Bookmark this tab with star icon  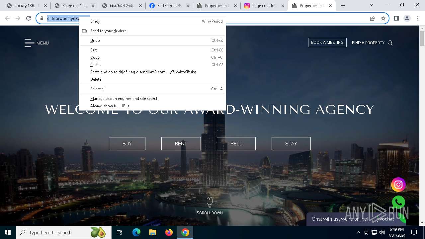point(383,19)
